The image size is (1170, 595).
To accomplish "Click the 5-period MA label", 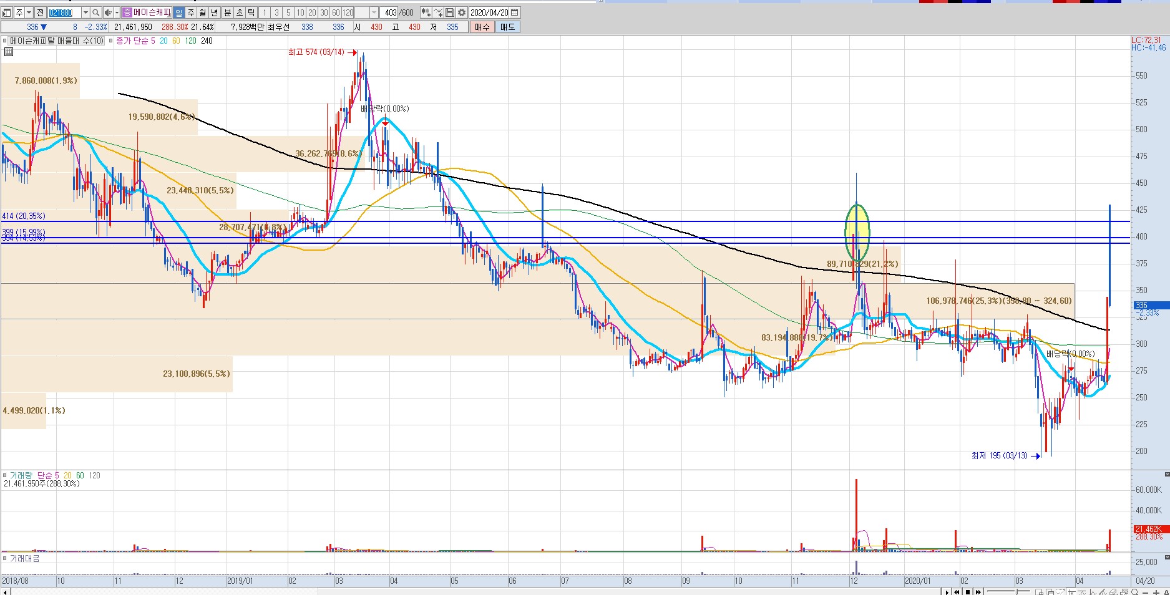I will [153, 41].
